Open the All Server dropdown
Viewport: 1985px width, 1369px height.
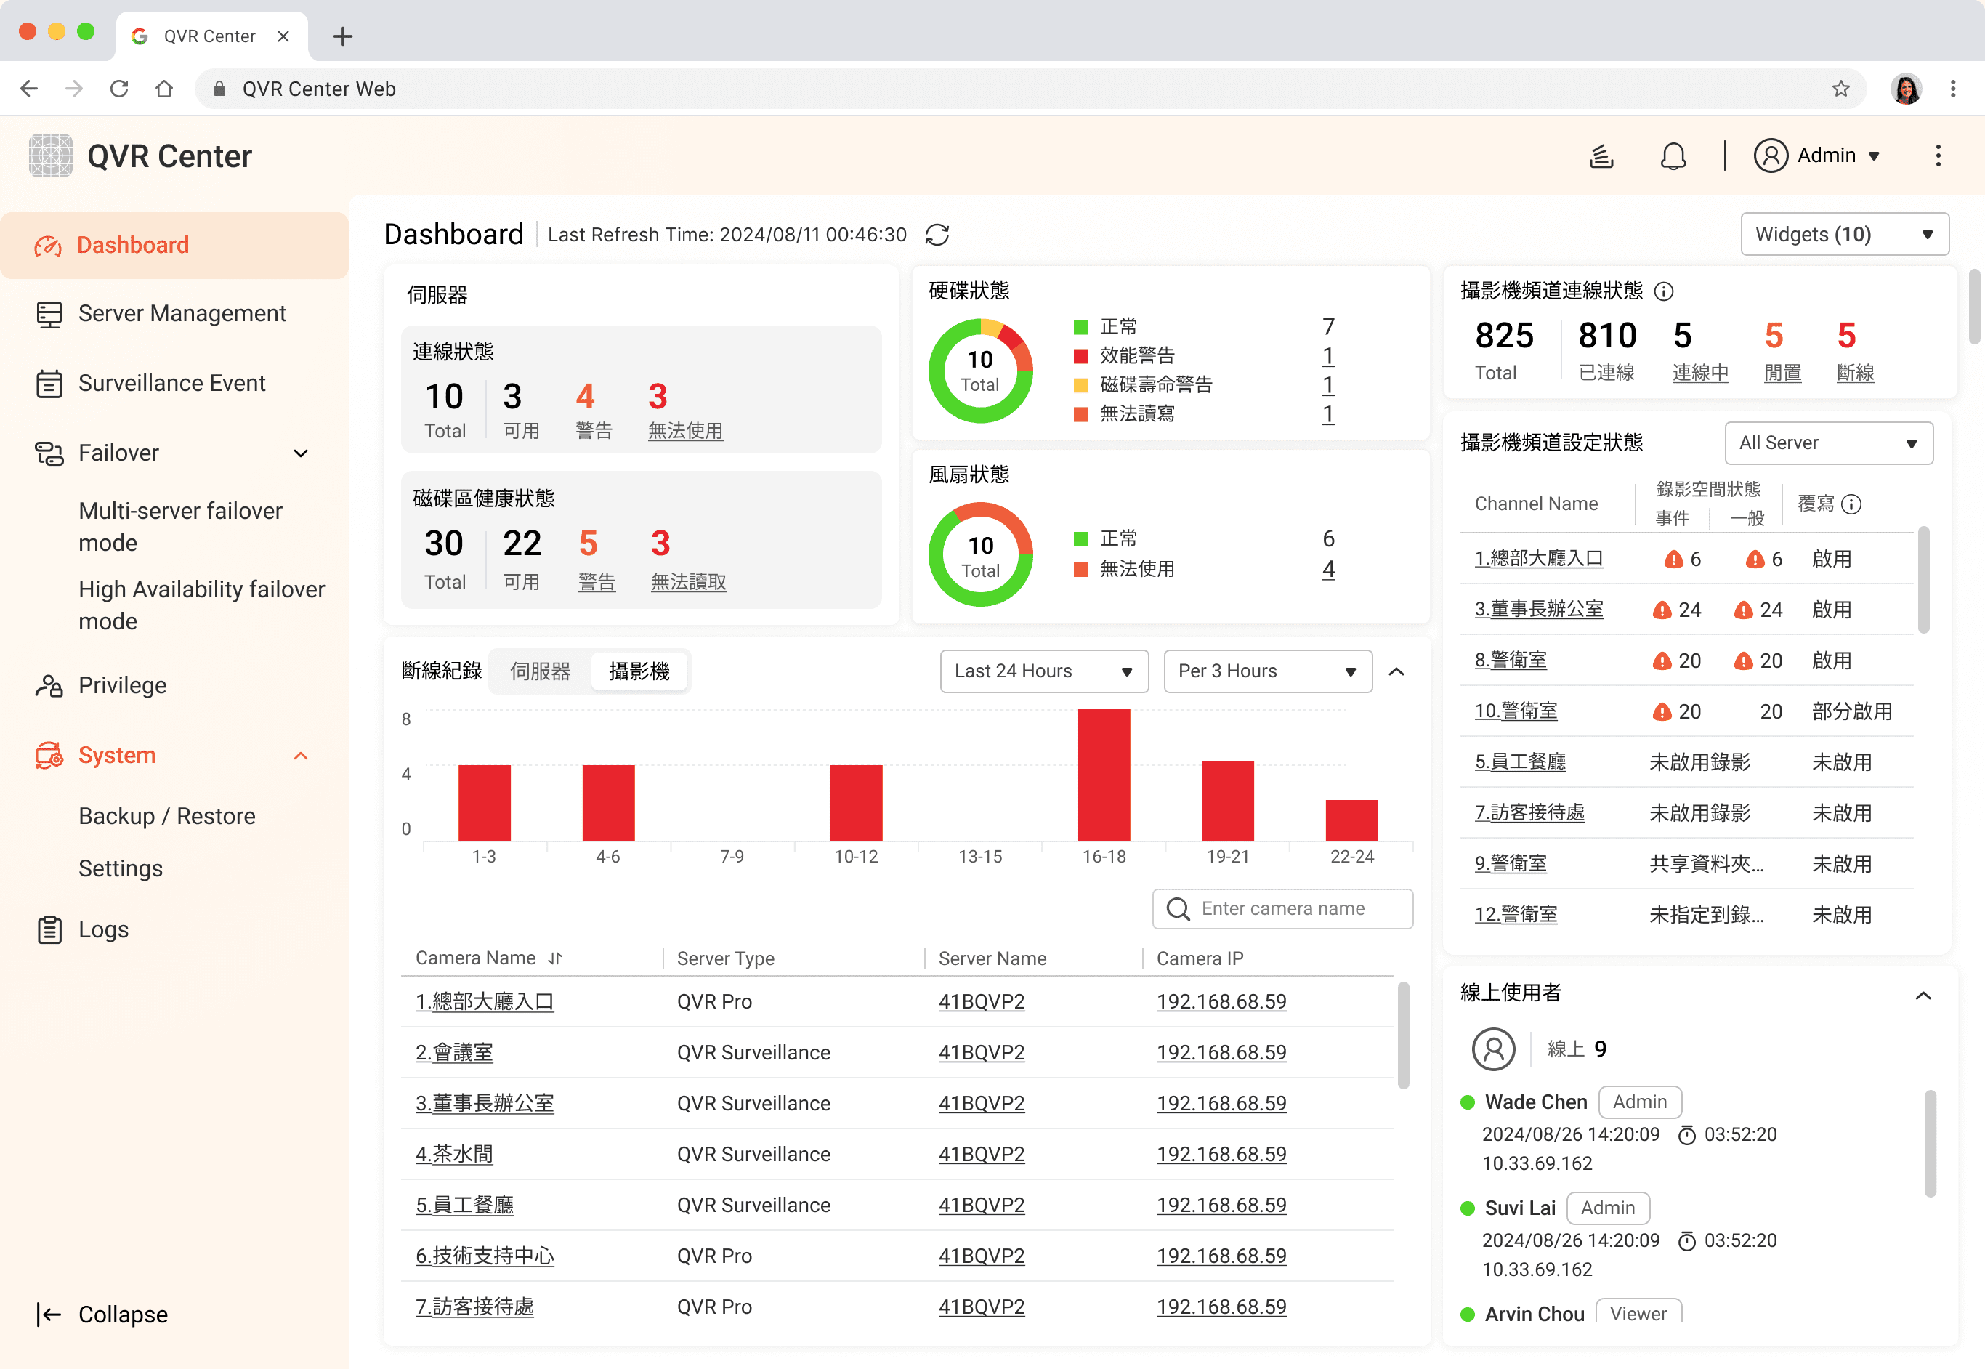(1828, 443)
